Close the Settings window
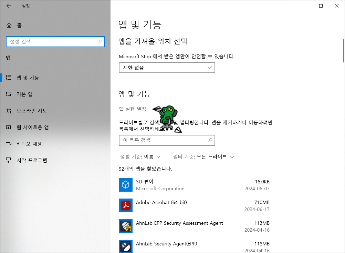This screenshot has height=253, width=345. point(337,6)
